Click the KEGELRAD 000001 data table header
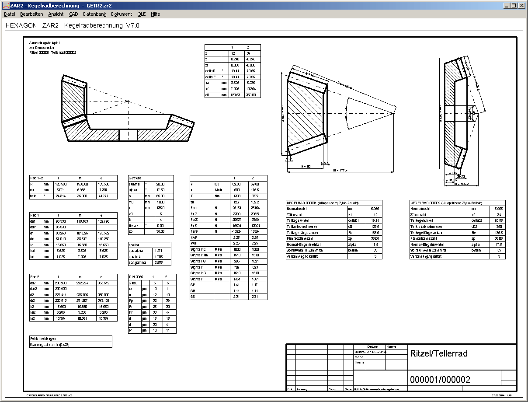The width and height of the screenshot is (528, 402). click(x=333, y=203)
